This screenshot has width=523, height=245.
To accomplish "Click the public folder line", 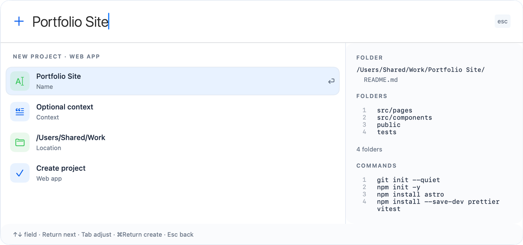I will 389,125.
